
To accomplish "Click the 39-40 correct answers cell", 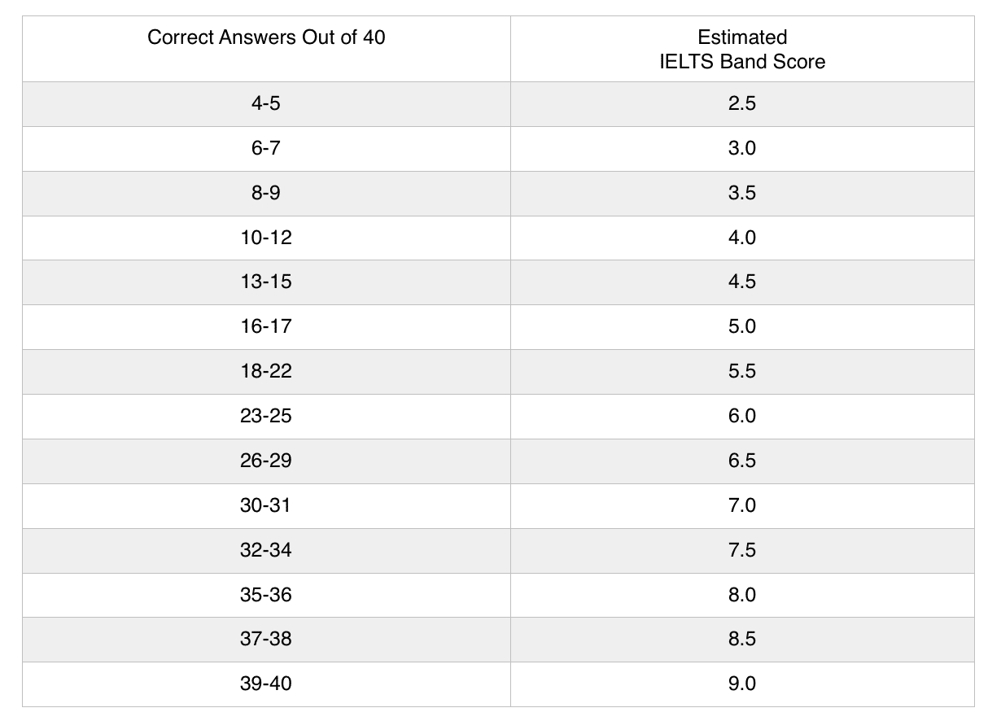I will (266, 684).
